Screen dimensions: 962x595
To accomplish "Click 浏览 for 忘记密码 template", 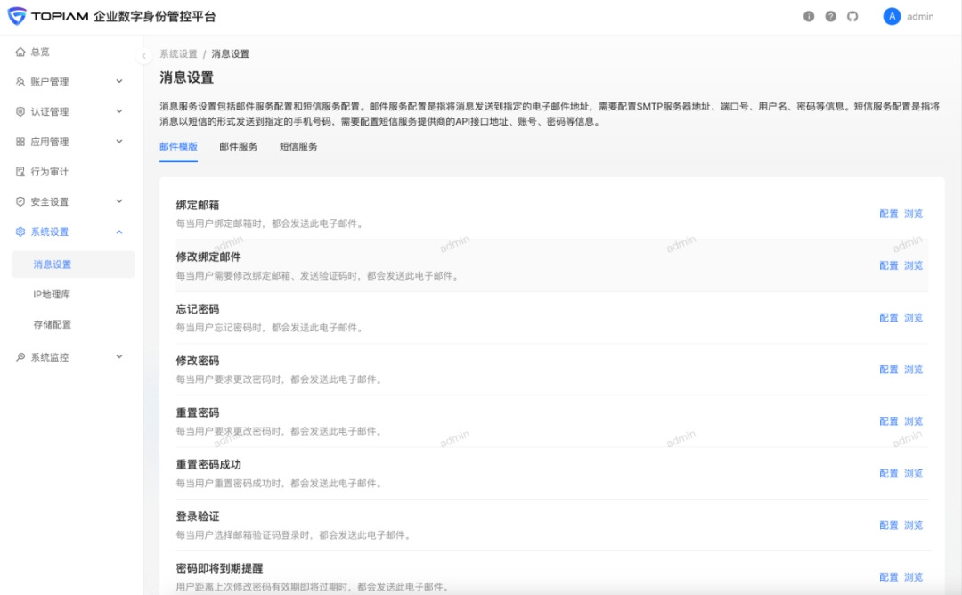I will pos(913,318).
